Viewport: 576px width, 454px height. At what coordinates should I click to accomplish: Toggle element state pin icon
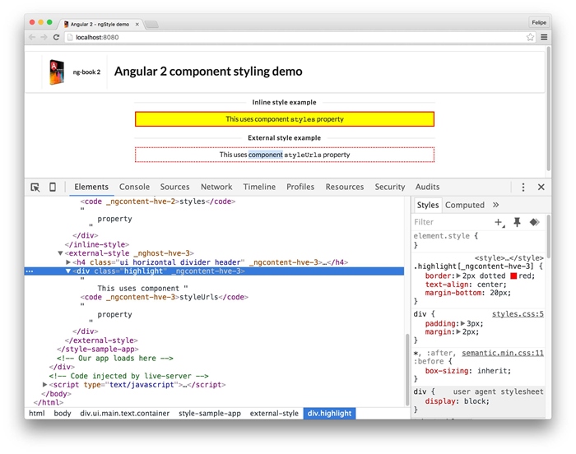pyautogui.click(x=517, y=222)
